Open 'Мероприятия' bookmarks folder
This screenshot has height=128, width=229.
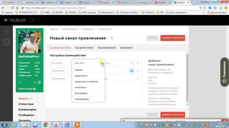(106, 12)
